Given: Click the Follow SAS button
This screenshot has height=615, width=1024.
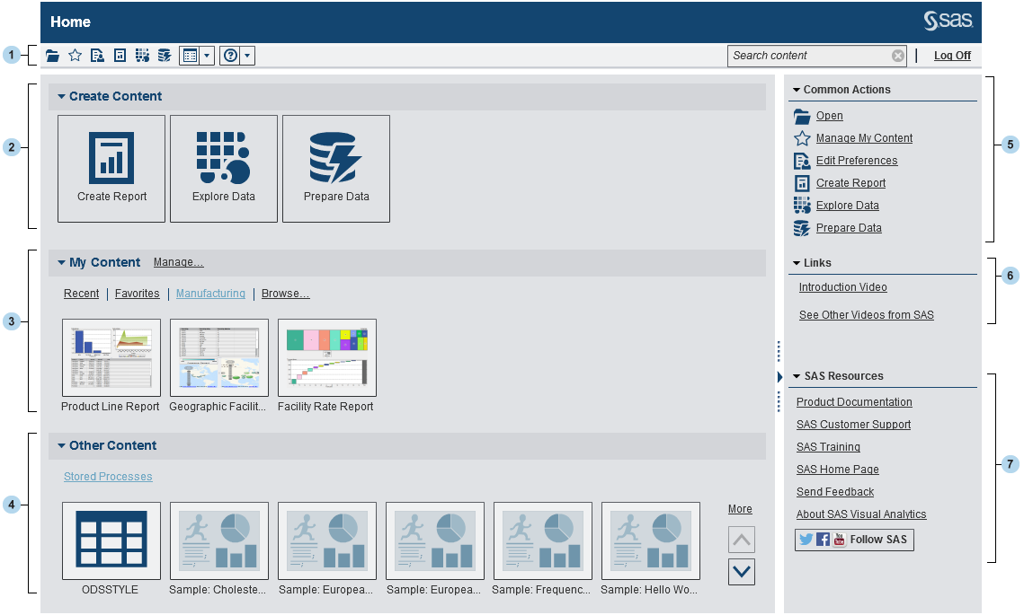Looking at the screenshot, I should [854, 540].
